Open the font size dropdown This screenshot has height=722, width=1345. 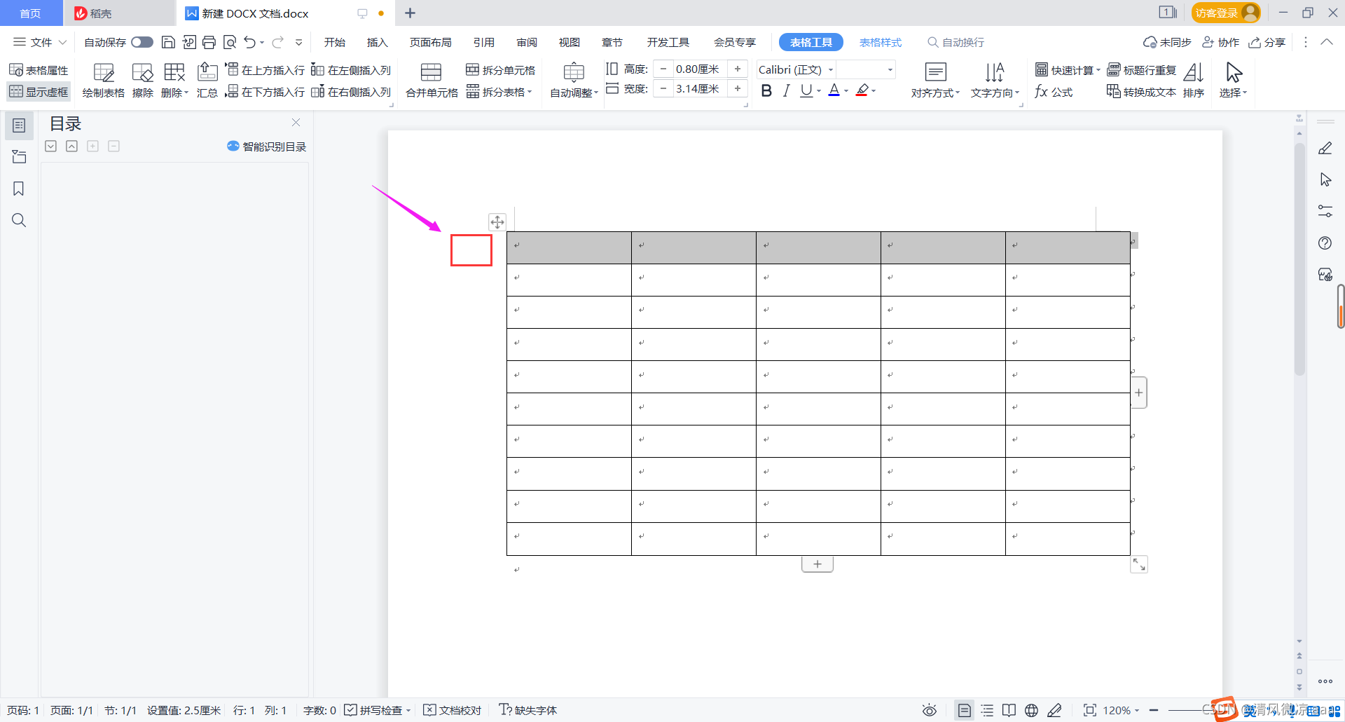click(x=890, y=69)
